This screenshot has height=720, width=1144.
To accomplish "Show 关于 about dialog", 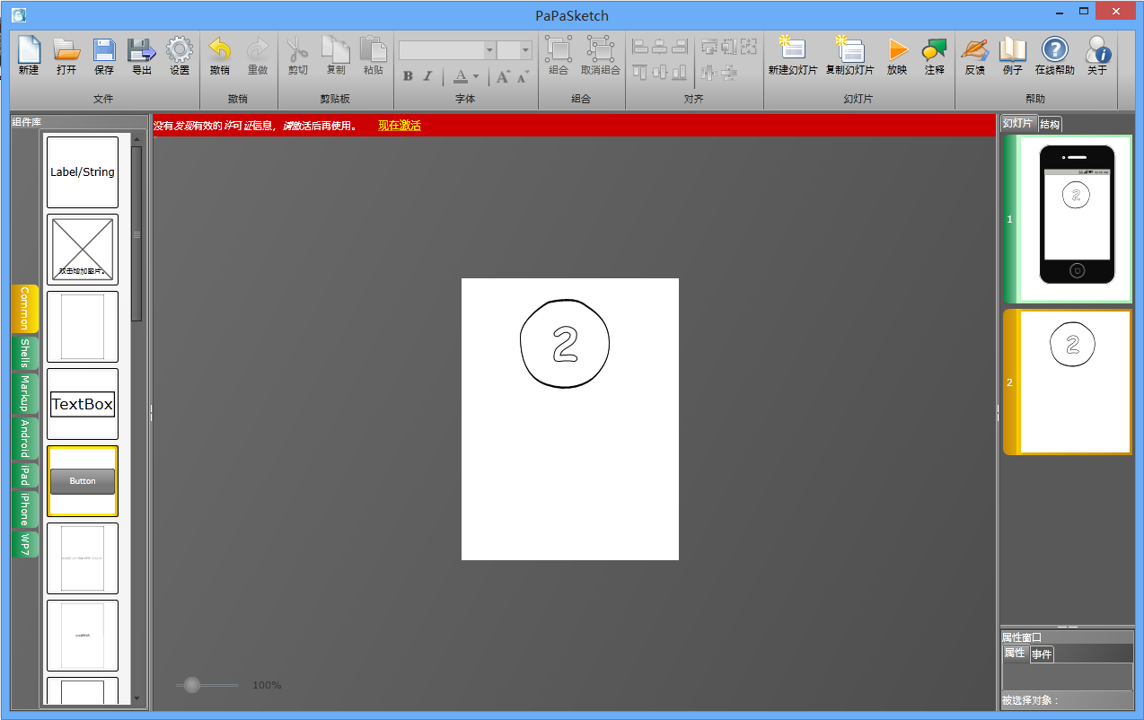I will pos(1097,56).
